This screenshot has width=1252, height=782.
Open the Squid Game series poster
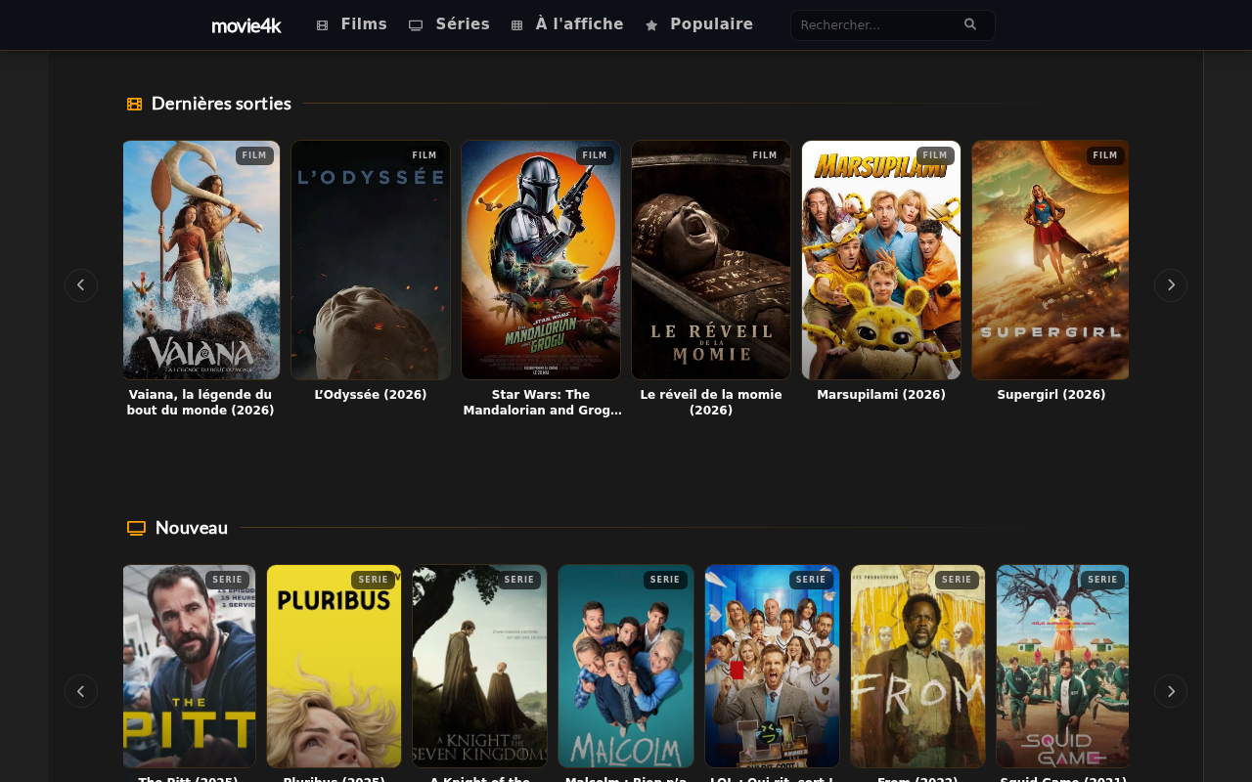click(1063, 667)
